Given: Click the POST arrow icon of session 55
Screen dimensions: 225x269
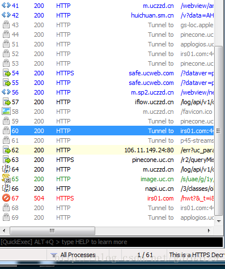Looking at the screenshot, I should pyautogui.click(x=7, y=83).
